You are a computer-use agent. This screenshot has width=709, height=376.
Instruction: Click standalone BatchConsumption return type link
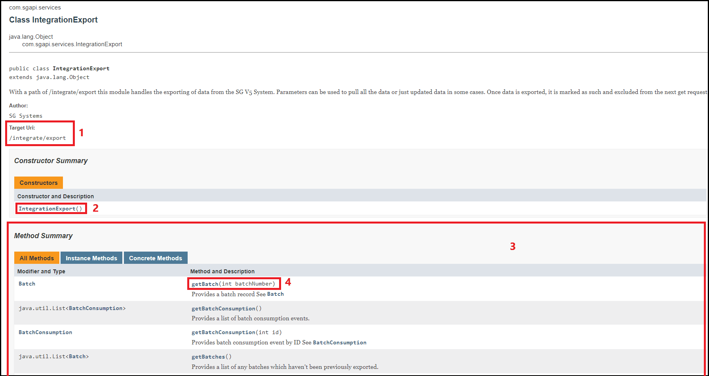pos(45,332)
